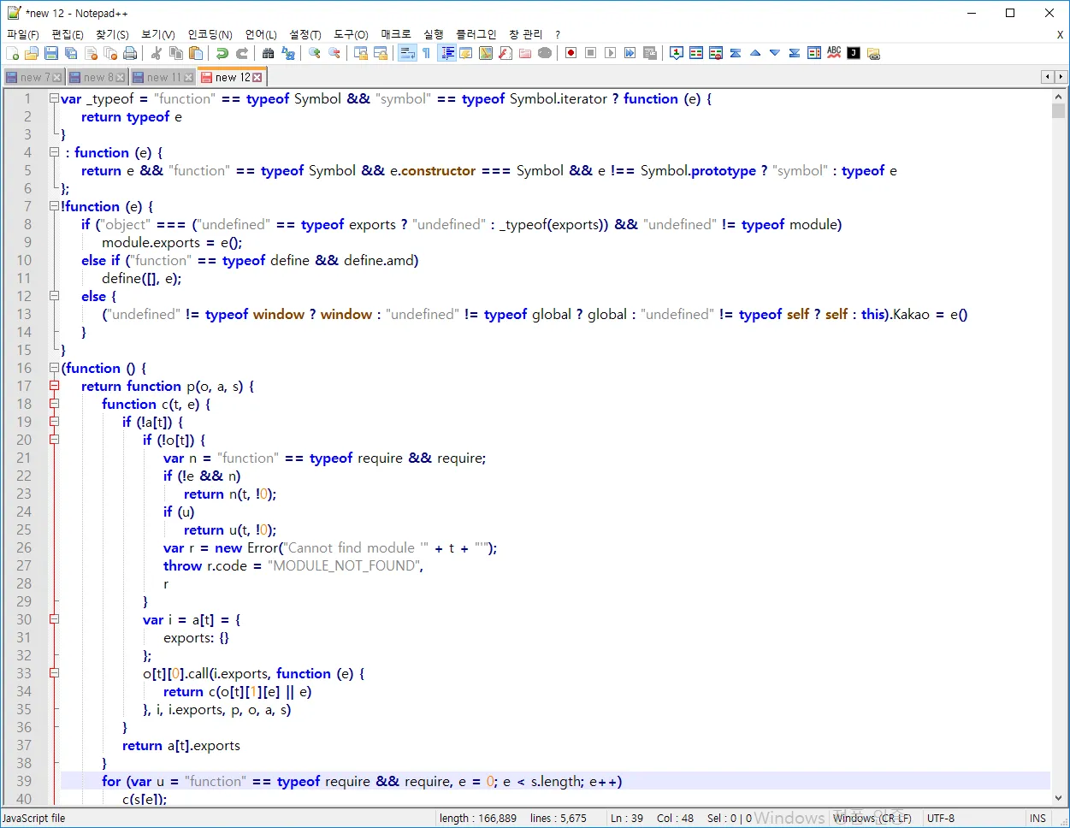Viewport: 1070px width, 828px height.
Task: Open a file using the folder toolbar icon
Action: 32,53
